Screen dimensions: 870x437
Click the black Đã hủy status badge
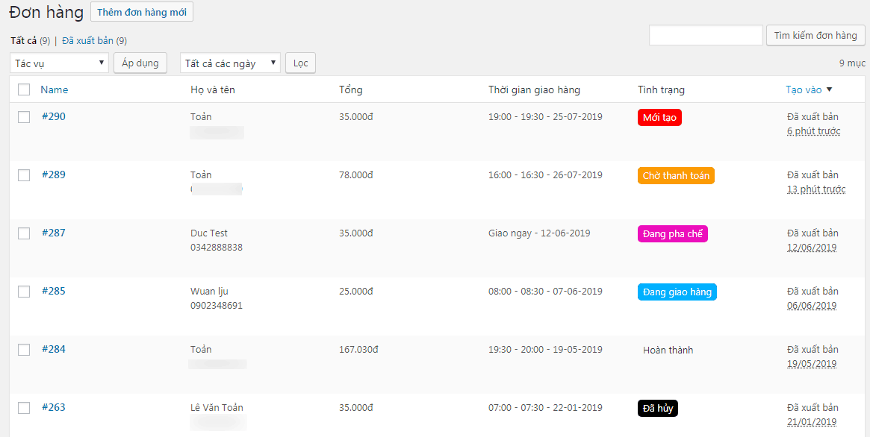pos(657,409)
